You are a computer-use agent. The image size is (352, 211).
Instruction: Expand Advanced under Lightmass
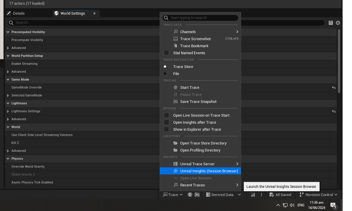coord(8,119)
